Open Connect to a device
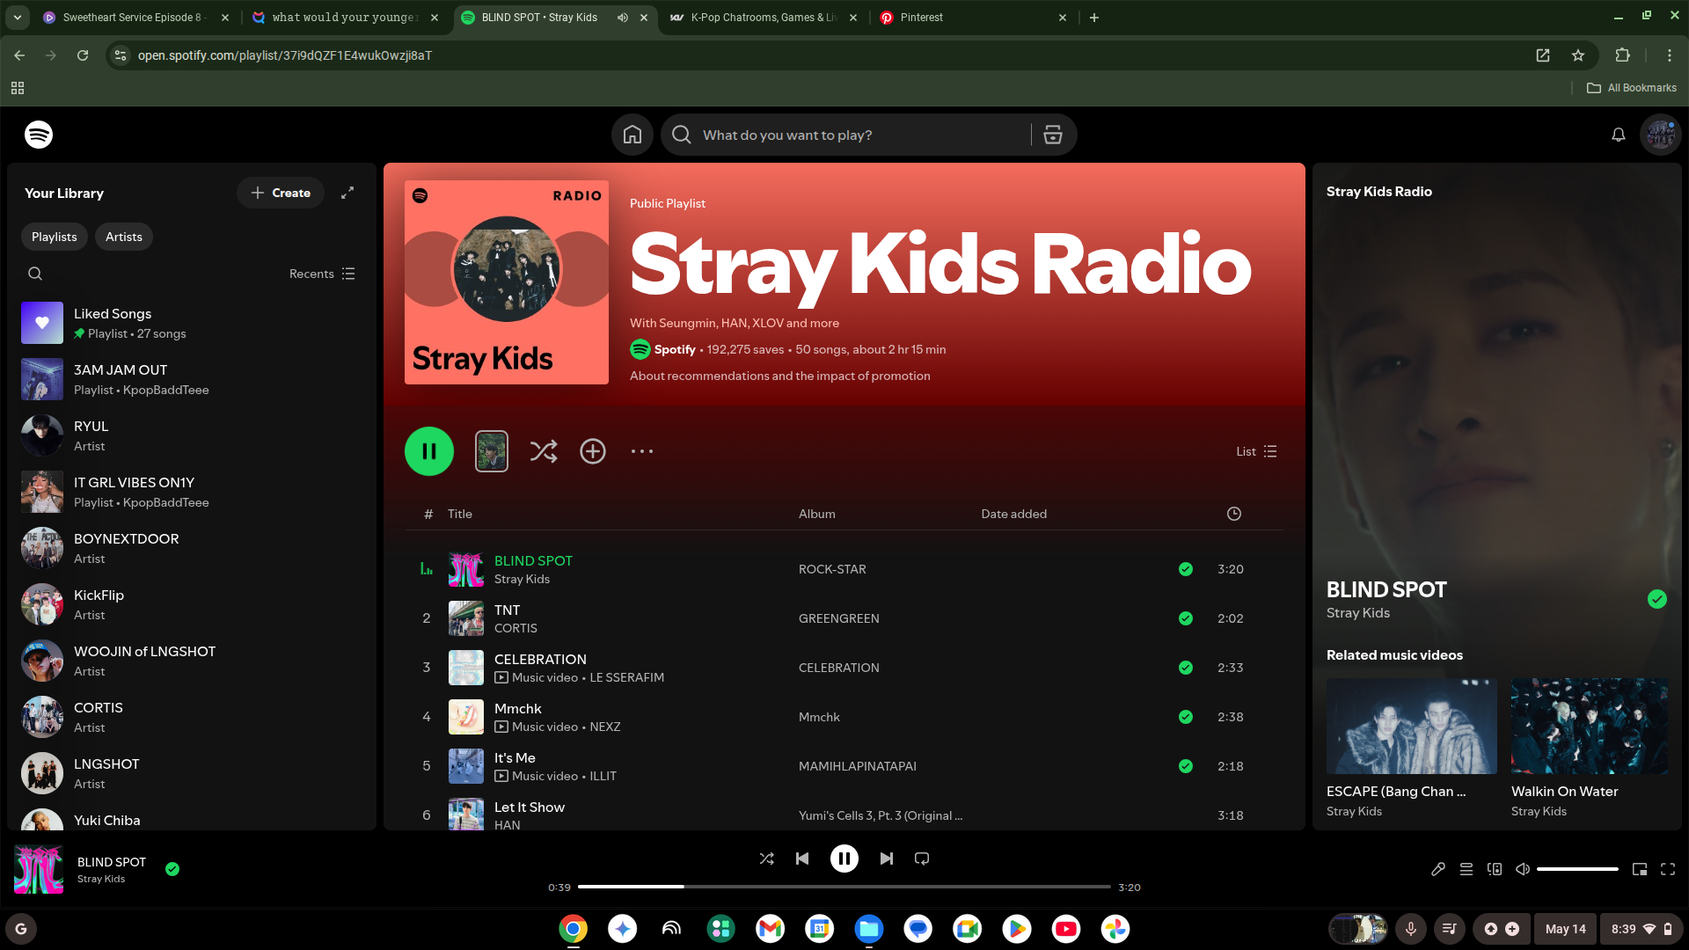This screenshot has width=1689, height=950. 1495,869
